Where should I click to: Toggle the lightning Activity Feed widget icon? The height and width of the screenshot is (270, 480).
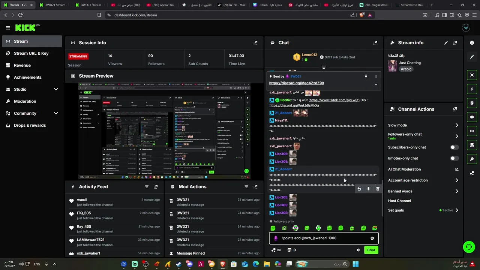472,89
